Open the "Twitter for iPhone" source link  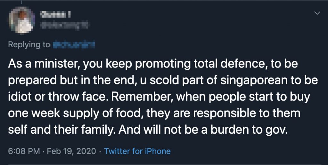click(x=137, y=151)
